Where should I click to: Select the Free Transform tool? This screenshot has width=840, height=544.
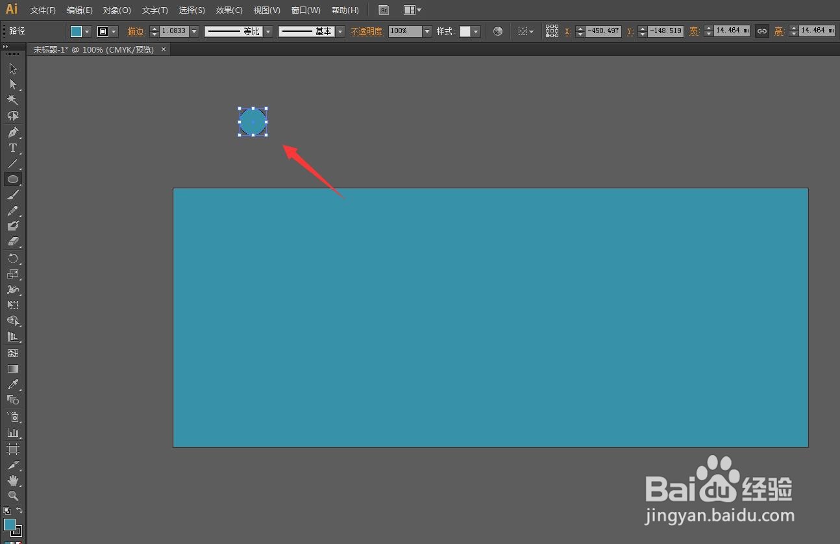pos(13,305)
